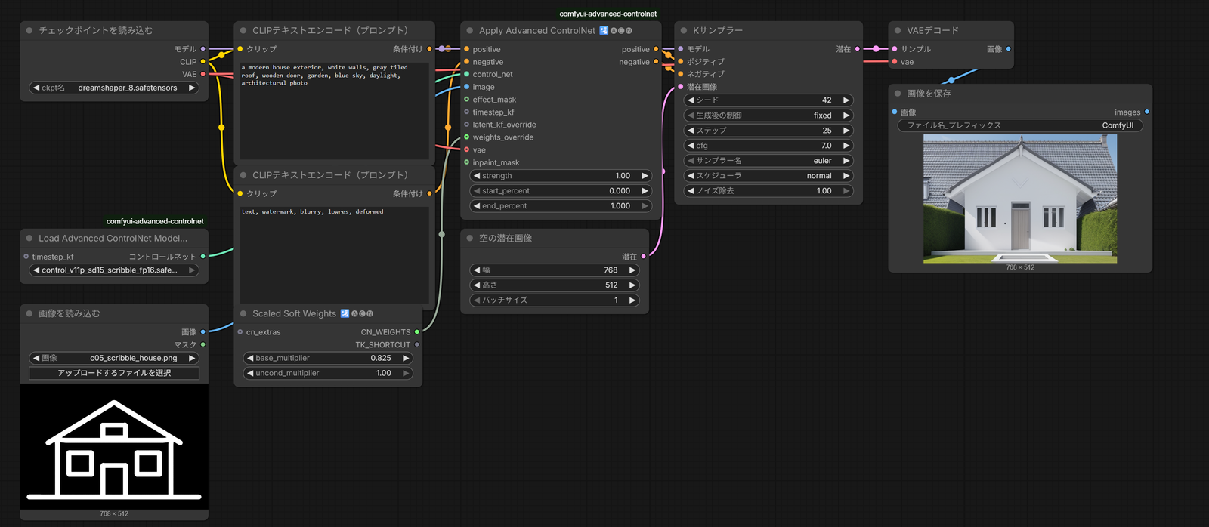Click the control_net input port
This screenshot has width=1209, height=527.
coord(466,75)
